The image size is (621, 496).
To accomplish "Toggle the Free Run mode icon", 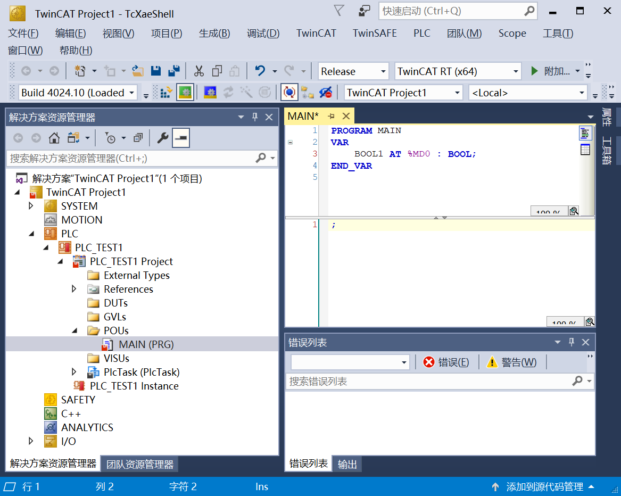I will point(289,93).
